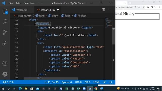Open the Manage gear menu

coord(5,74)
